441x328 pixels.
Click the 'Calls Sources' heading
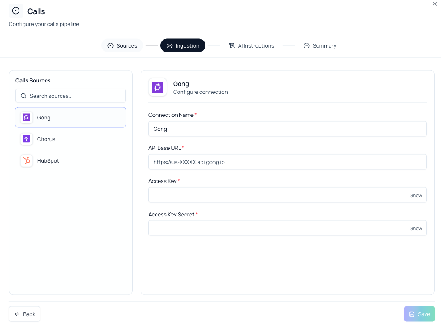[x=33, y=81]
